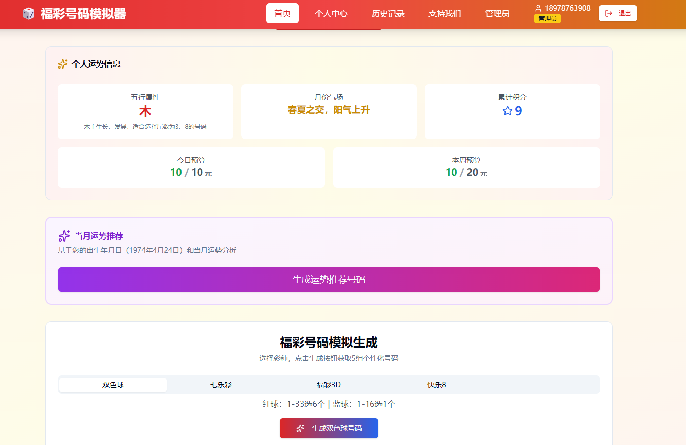Switch to the 福彩3D tab
This screenshot has height=445, width=686.
(x=329, y=385)
